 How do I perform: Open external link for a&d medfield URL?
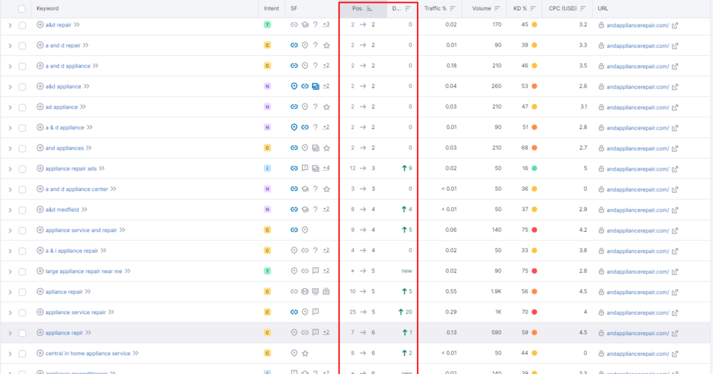click(675, 210)
